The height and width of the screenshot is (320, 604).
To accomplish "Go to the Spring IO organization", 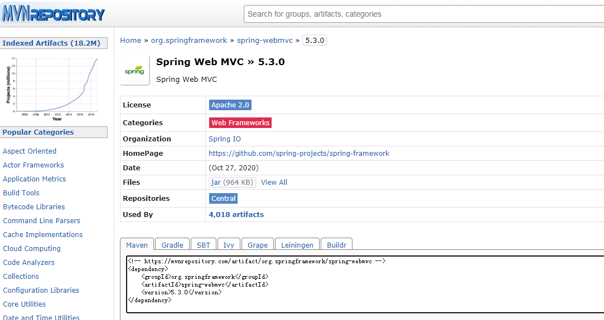I will tap(225, 139).
